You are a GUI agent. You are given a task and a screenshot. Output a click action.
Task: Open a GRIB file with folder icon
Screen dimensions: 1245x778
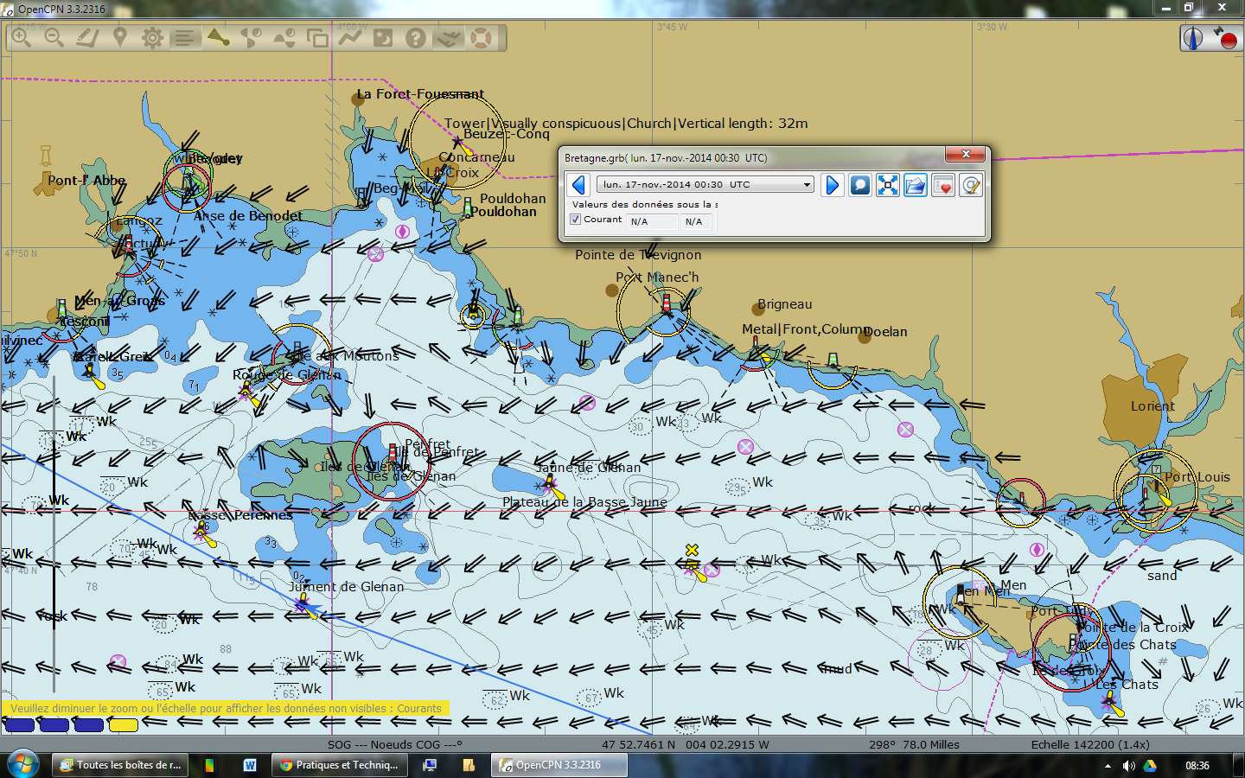pos(916,185)
